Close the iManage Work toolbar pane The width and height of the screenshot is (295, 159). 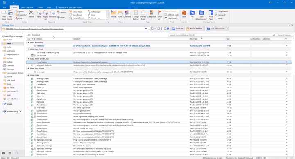(292, 25)
